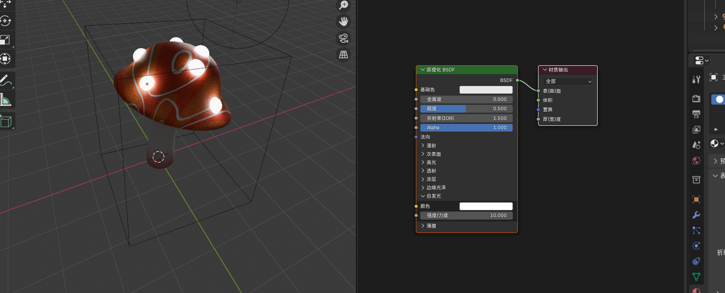Select the Scale tool
The height and width of the screenshot is (293, 725).
pyautogui.click(x=5, y=40)
